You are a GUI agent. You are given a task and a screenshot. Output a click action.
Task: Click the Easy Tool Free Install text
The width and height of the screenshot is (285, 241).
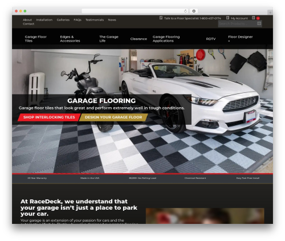248,178
